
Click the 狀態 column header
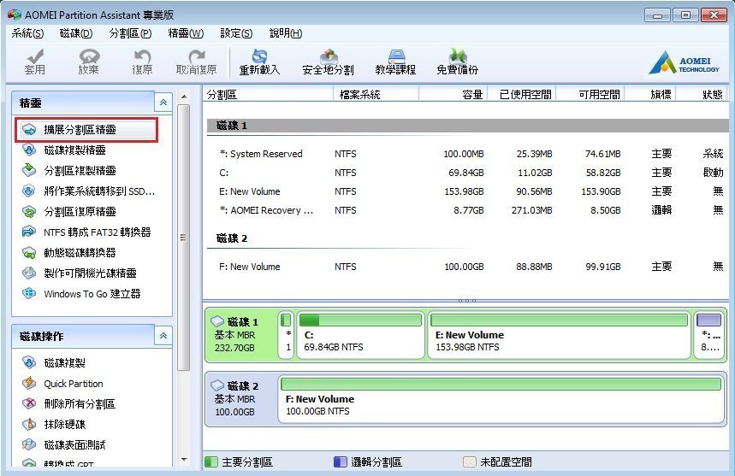tap(703, 95)
